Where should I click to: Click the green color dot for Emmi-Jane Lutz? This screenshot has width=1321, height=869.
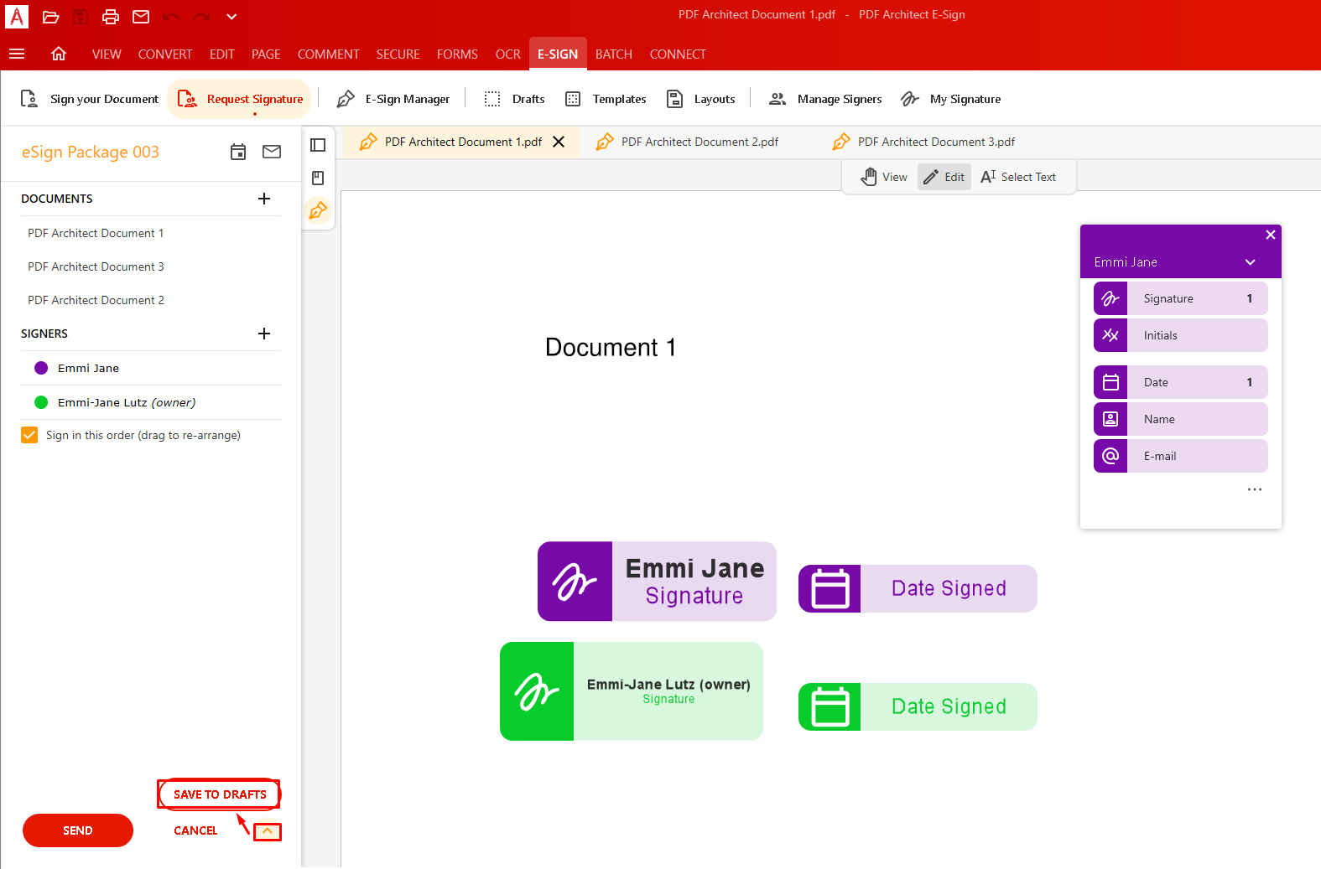pos(41,402)
